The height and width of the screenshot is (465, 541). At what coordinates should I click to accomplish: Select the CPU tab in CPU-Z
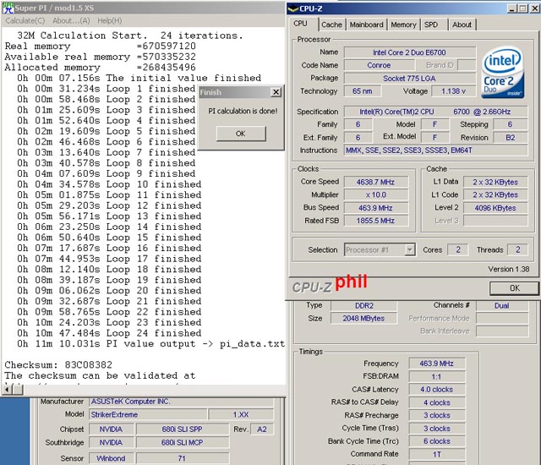click(x=301, y=24)
